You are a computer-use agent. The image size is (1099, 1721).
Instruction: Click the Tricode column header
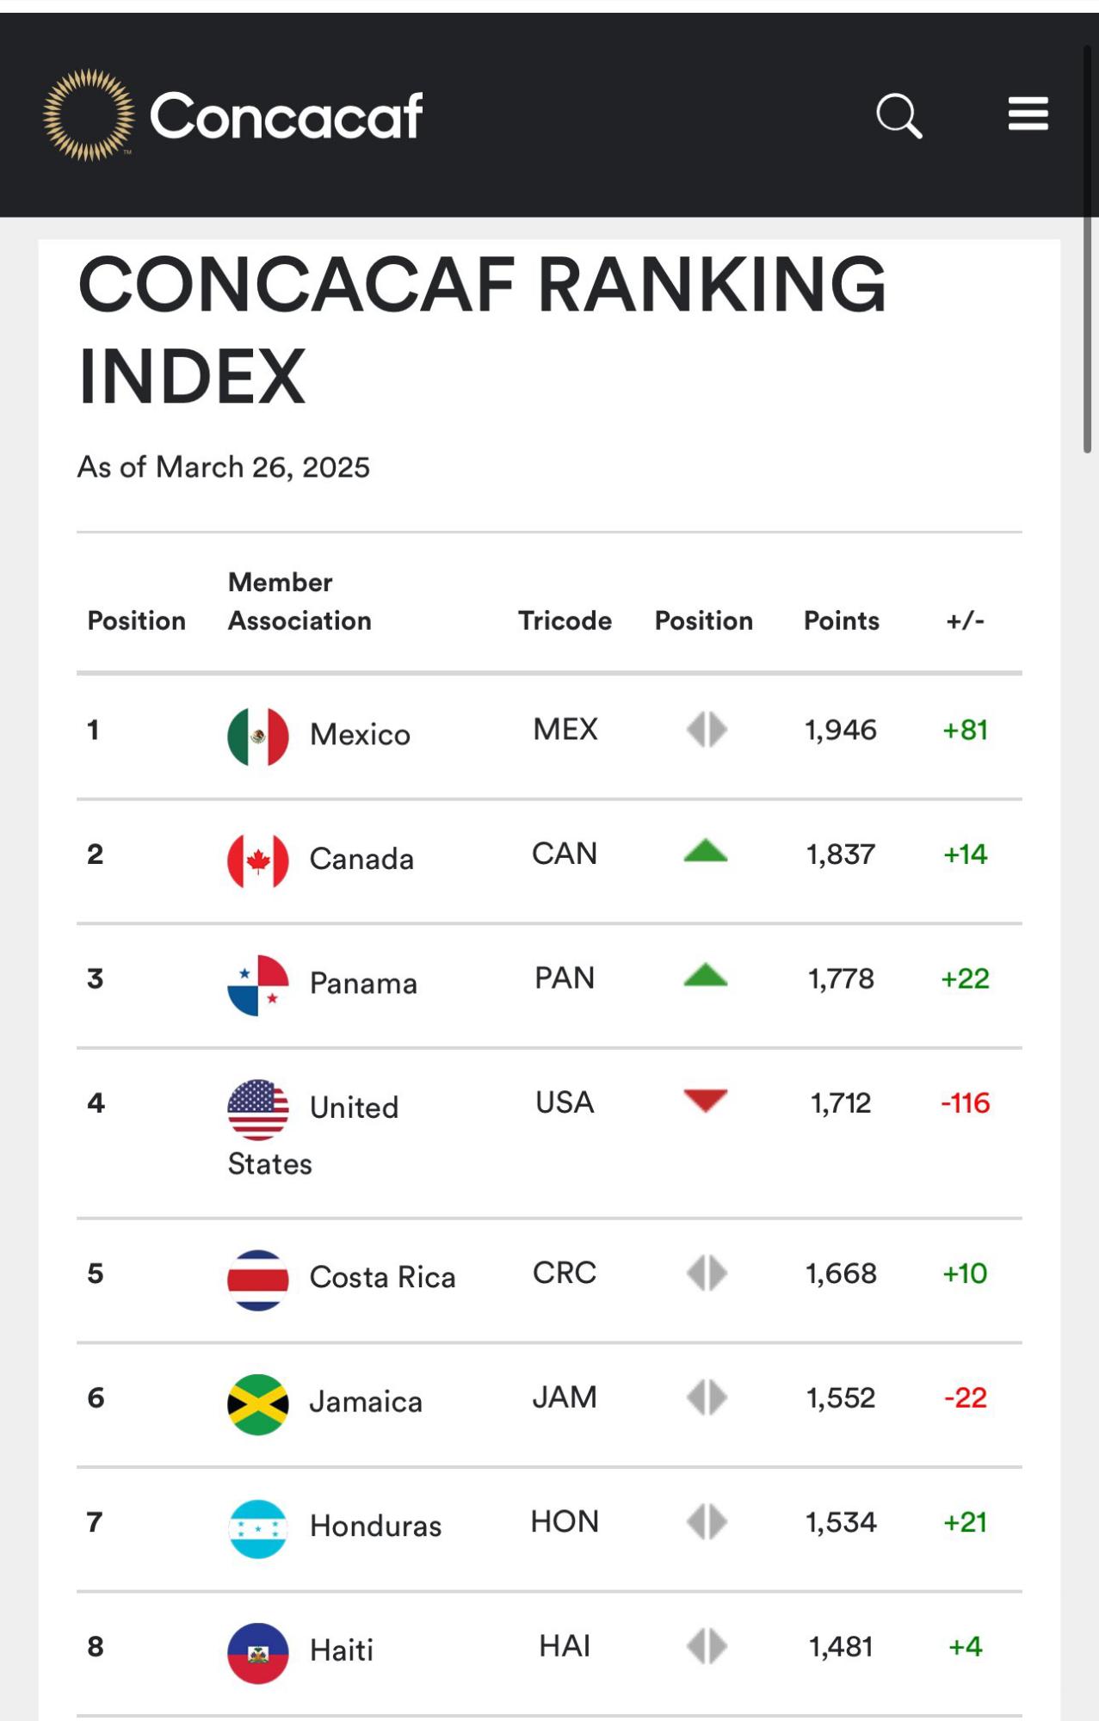(x=565, y=620)
